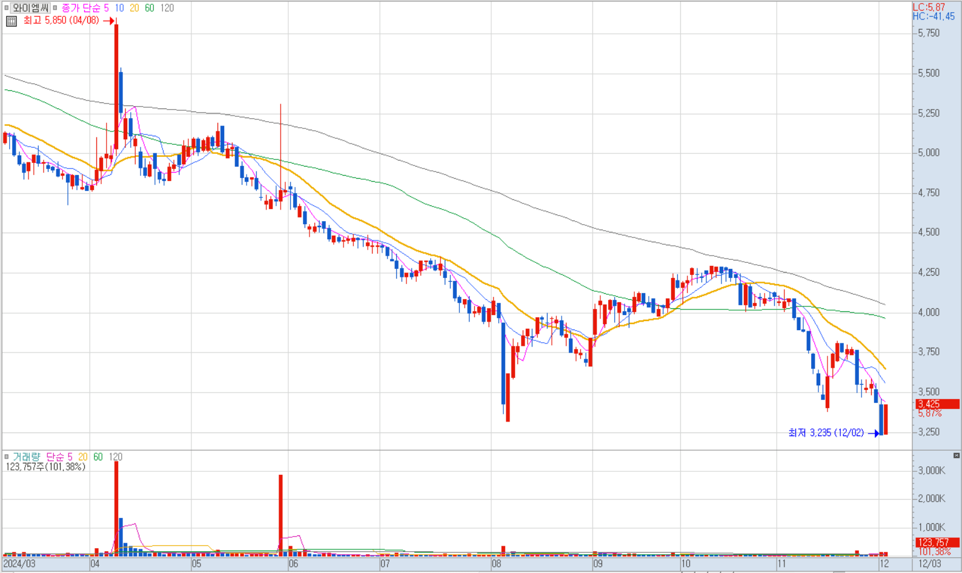Click the small square before 종가 단순

tap(55, 8)
